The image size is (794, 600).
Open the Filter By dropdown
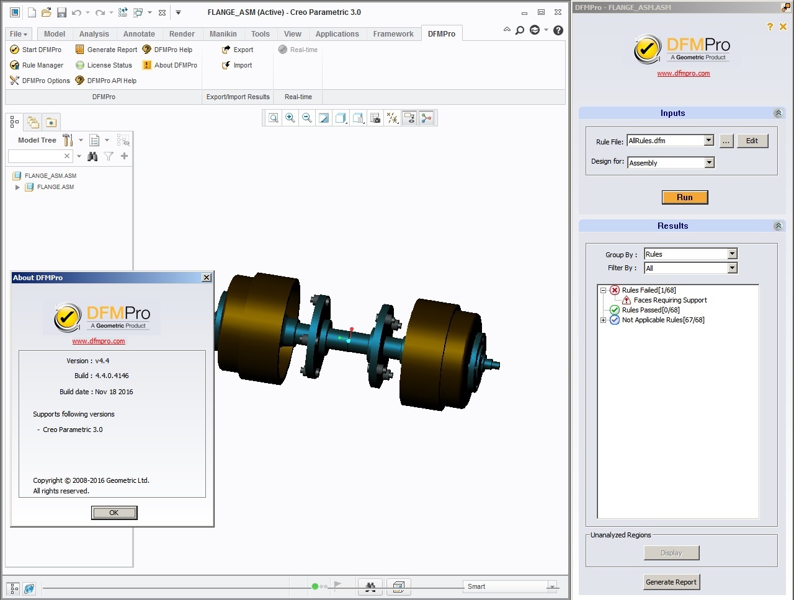[x=732, y=268]
